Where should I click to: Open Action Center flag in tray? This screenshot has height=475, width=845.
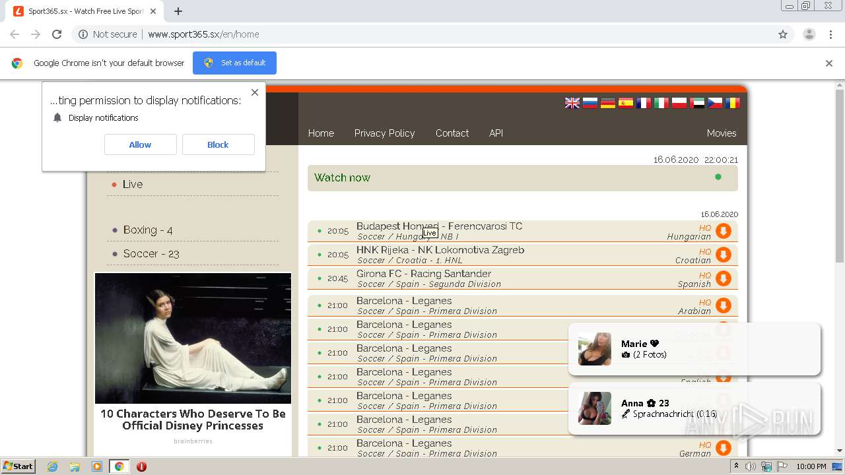point(782,466)
